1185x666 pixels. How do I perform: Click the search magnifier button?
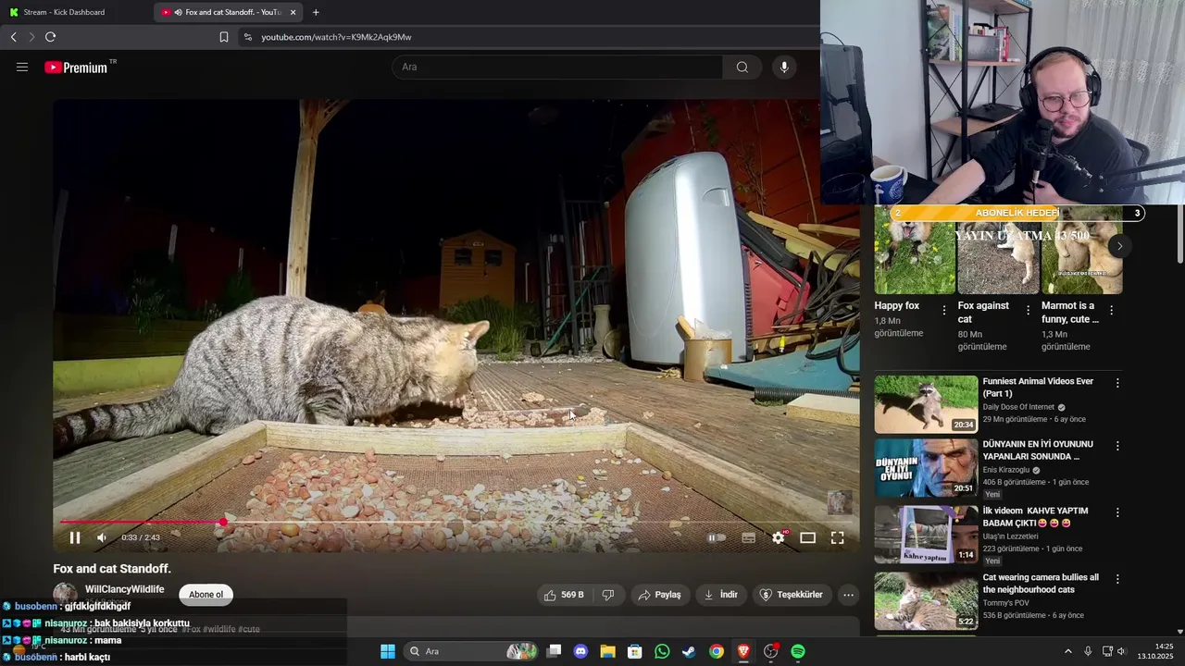742,67
